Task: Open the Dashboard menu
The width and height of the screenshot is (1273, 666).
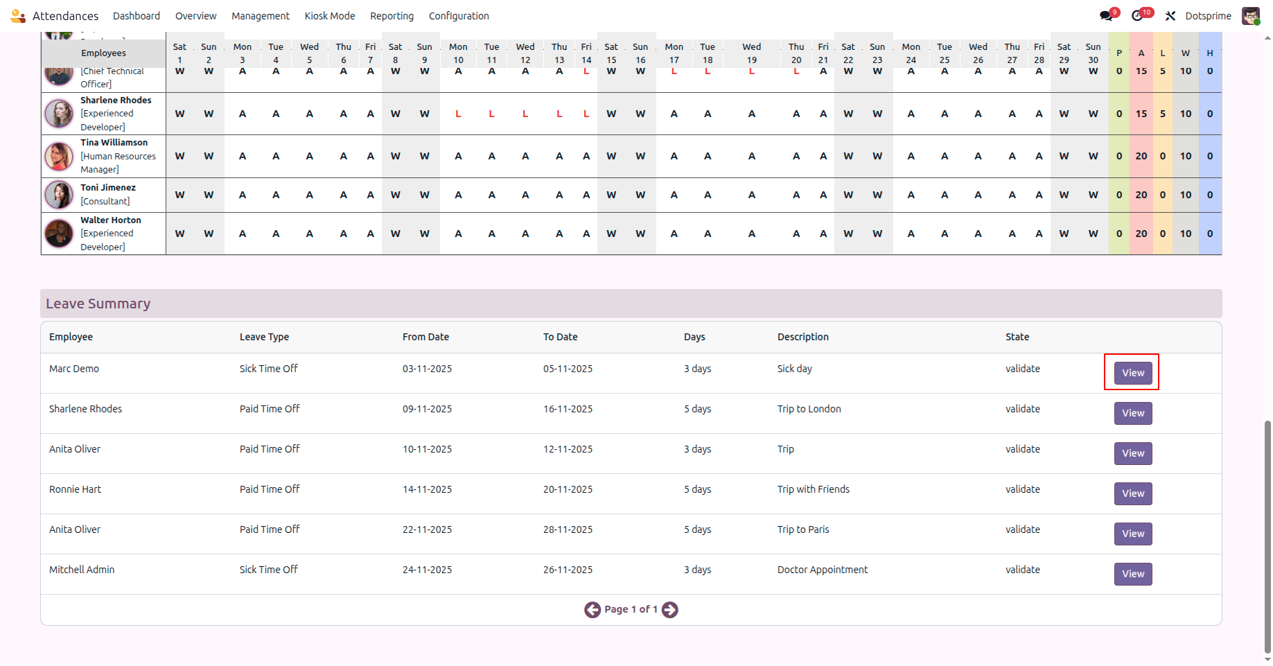Action: pyautogui.click(x=137, y=15)
